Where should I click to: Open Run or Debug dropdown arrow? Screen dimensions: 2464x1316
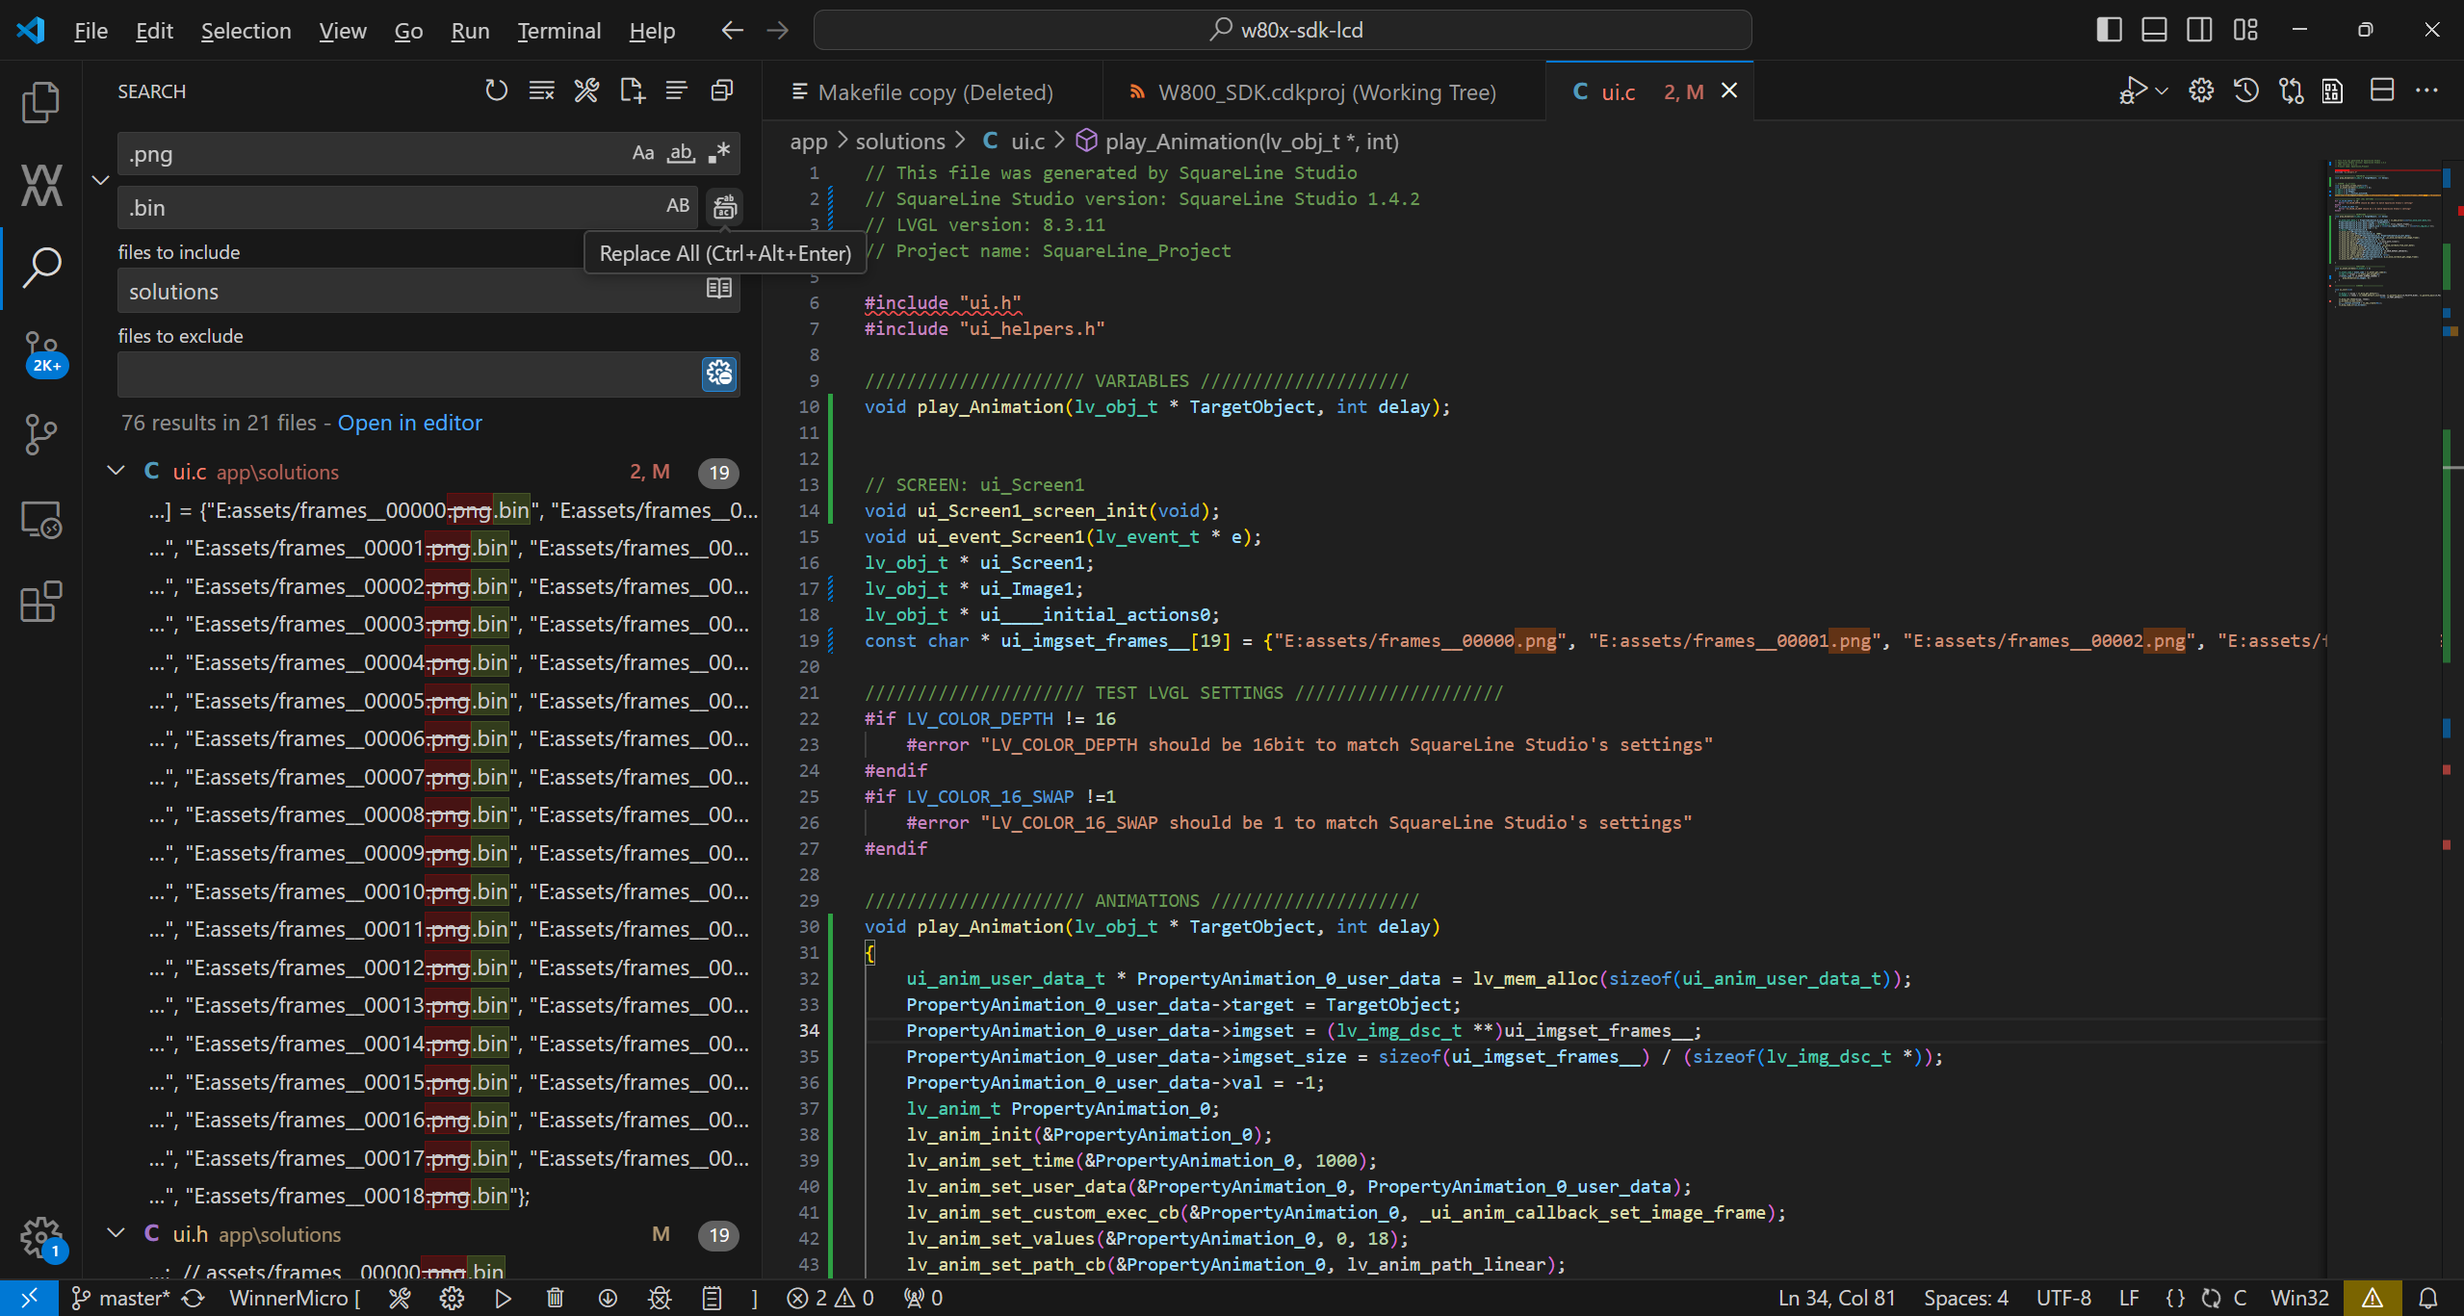coord(2162,90)
